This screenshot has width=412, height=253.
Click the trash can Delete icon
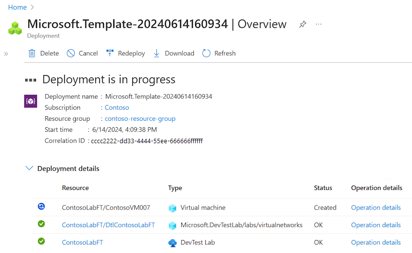(32, 53)
